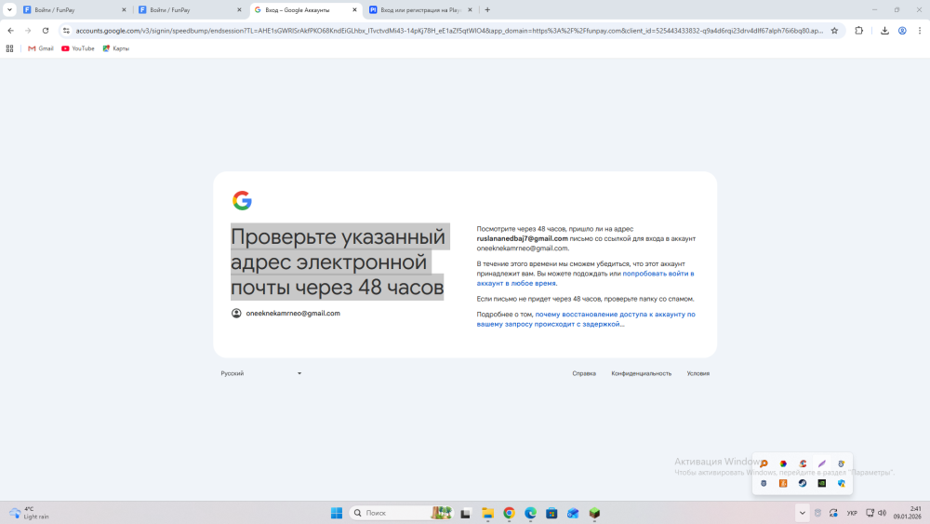Open the Chrome extensions puzzle icon
Image resolution: width=930 pixels, height=524 pixels.
click(x=858, y=31)
